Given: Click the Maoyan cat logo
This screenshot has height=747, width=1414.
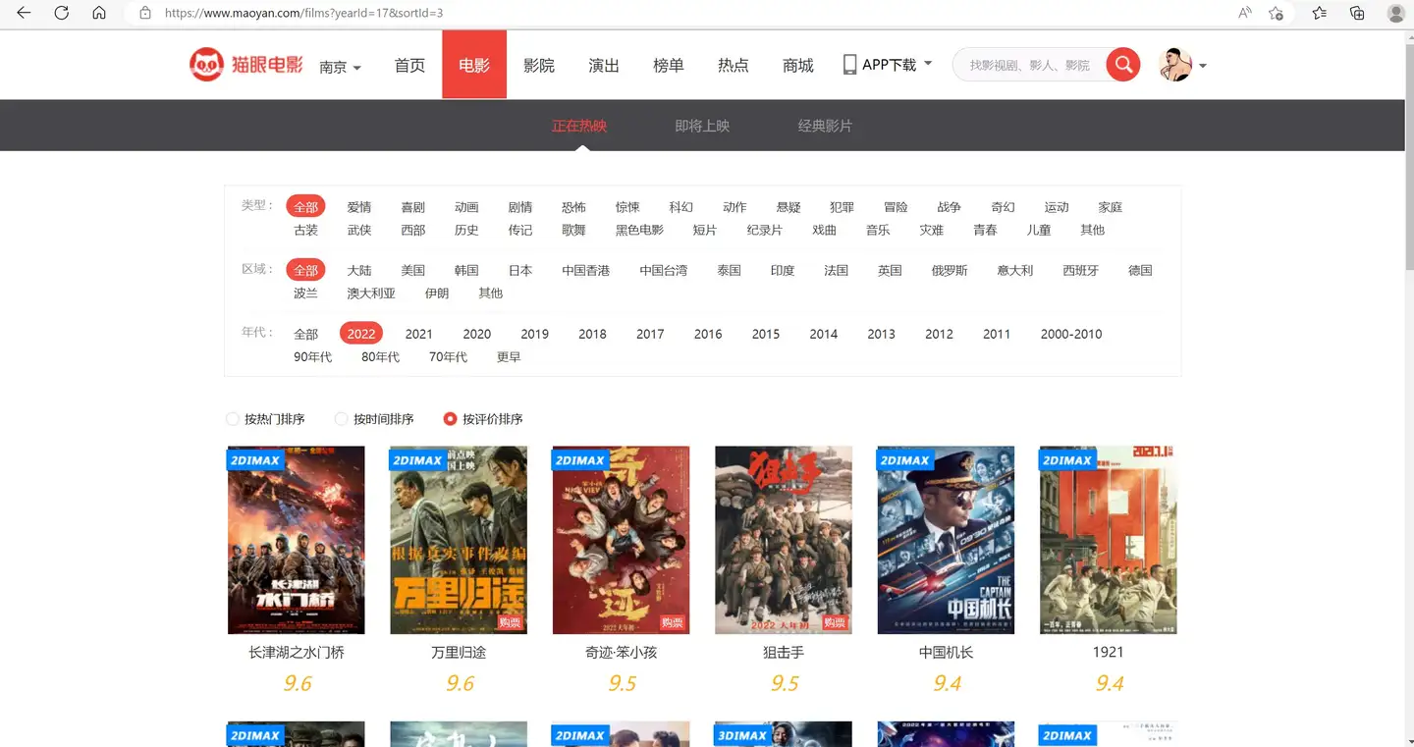Looking at the screenshot, I should click(245, 65).
